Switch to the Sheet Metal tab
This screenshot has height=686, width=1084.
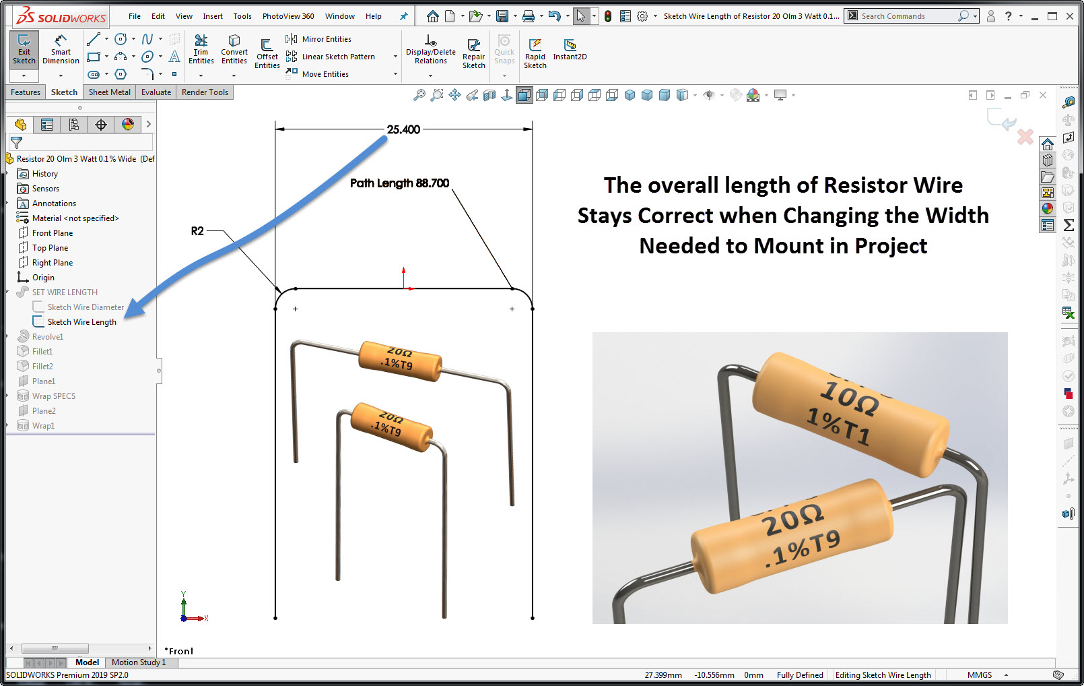coord(110,92)
